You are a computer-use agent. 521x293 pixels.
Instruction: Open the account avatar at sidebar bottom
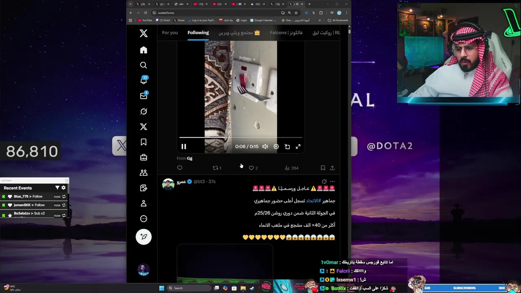pos(143,270)
